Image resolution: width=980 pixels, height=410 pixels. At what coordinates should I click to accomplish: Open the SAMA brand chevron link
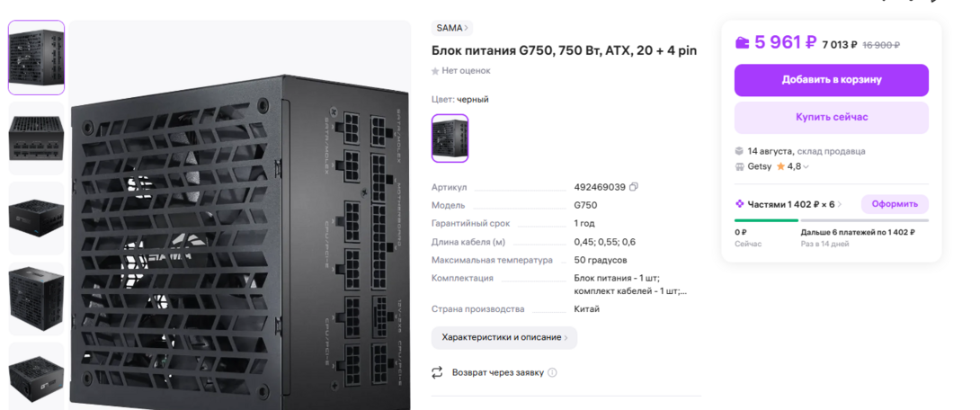[x=452, y=28]
